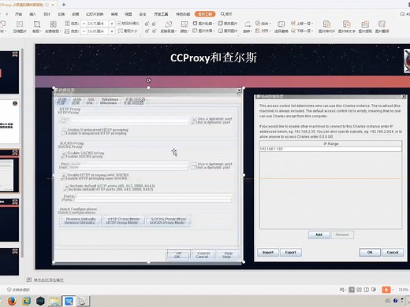Switch to slide sorter view icon

coord(359,290)
